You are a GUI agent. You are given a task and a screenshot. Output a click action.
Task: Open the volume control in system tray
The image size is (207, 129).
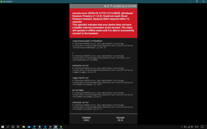pyautogui.click(x=192, y=127)
